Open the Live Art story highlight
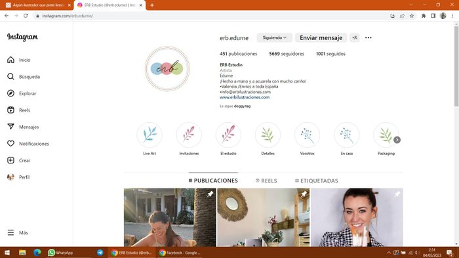 (150, 135)
